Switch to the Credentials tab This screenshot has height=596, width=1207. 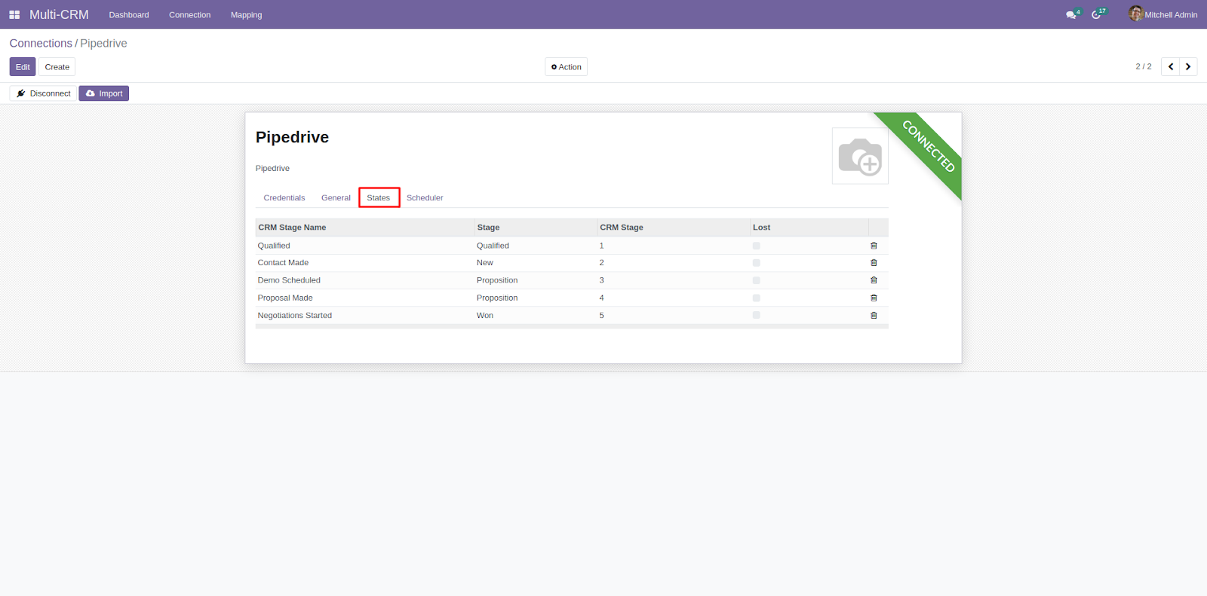pos(284,198)
